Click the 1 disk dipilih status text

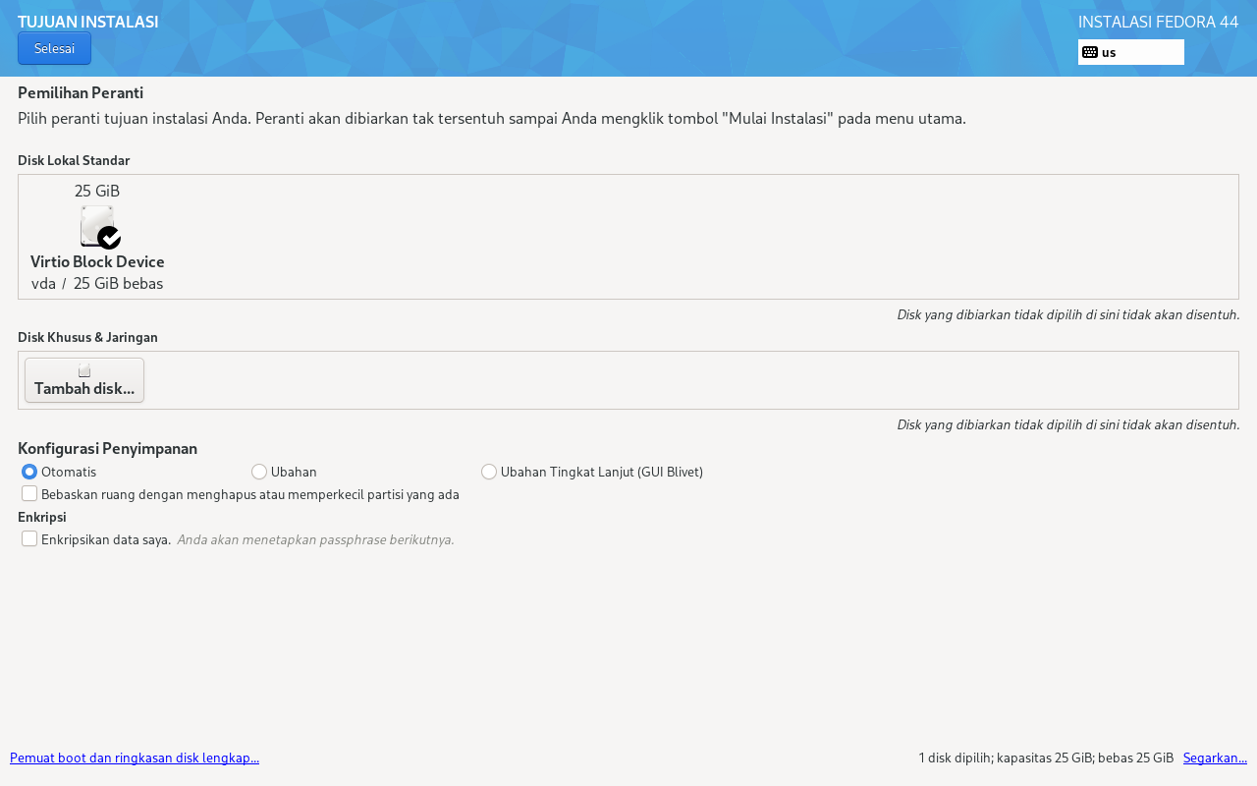pyautogui.click(x=1046, y=758)
